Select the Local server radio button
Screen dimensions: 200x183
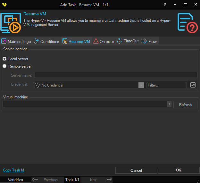point(5,59)
